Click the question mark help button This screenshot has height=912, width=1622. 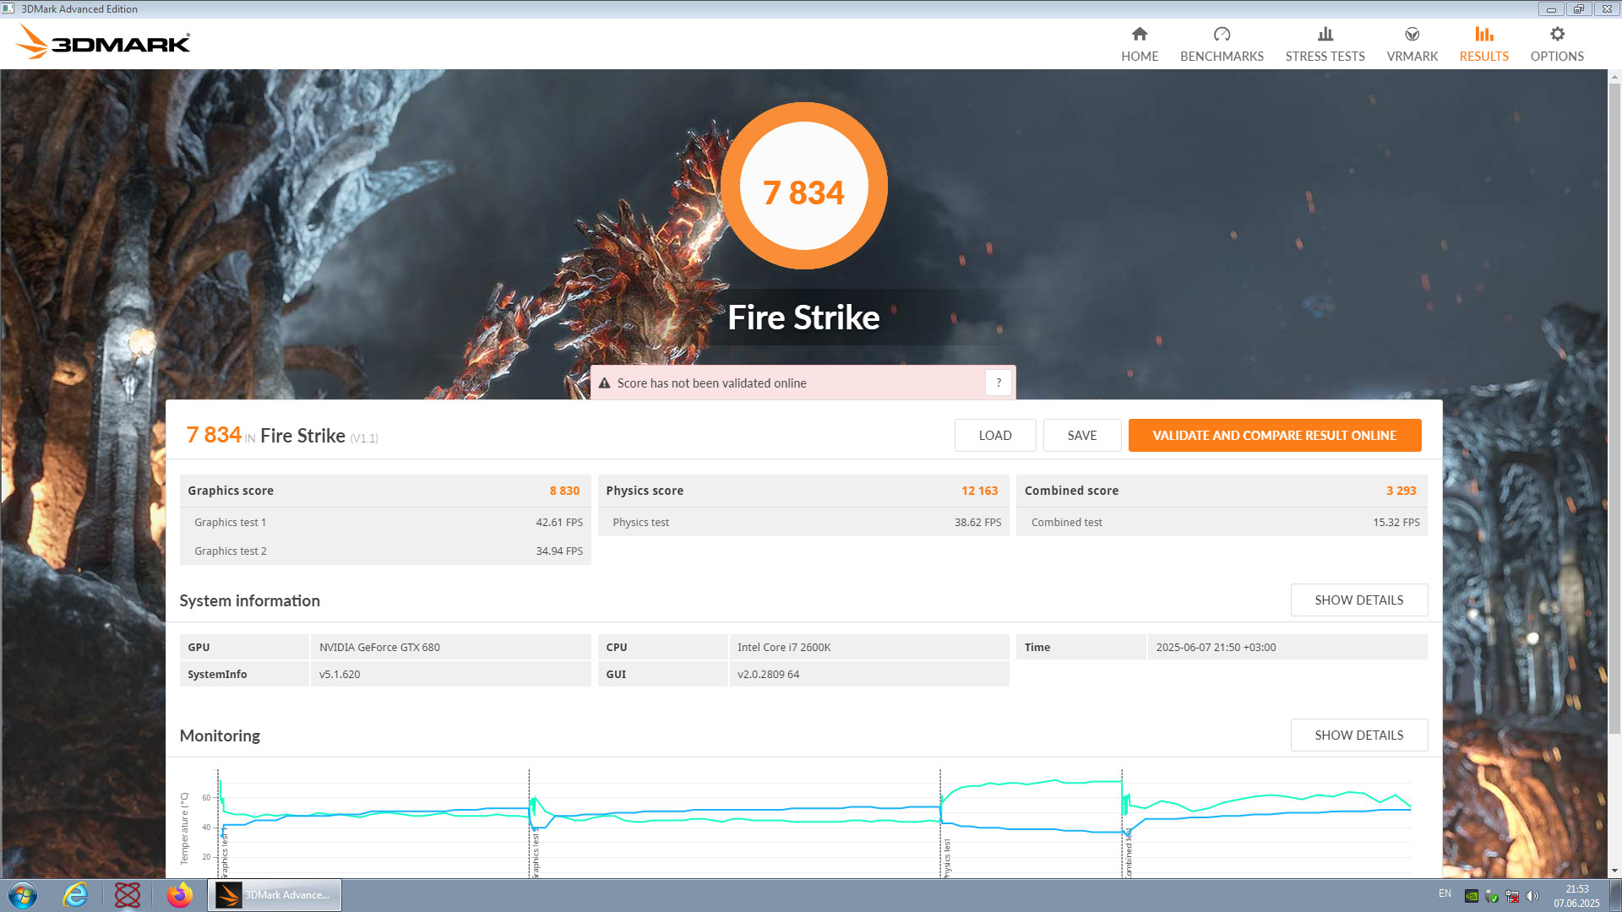(999, 383)
